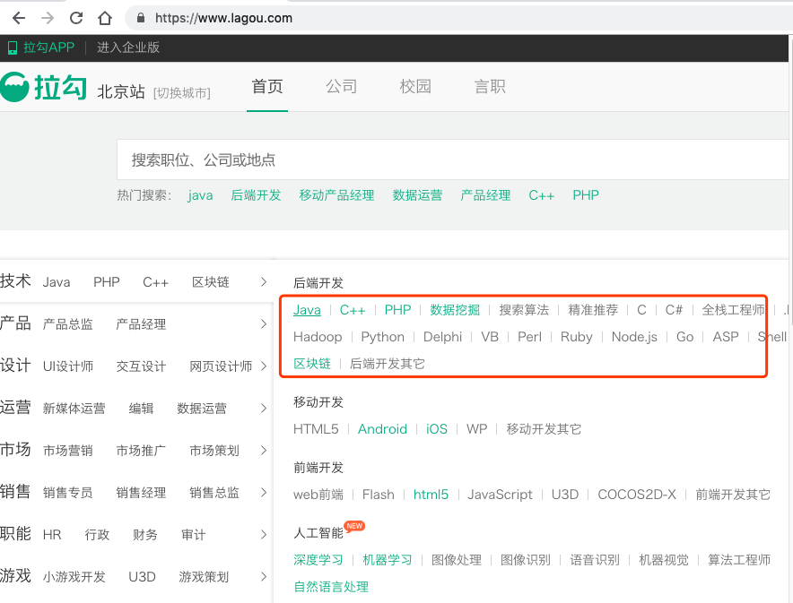This screenshot has height=603, width=793.
Task: Focus the address bar URL
Action: click(223, 18)
